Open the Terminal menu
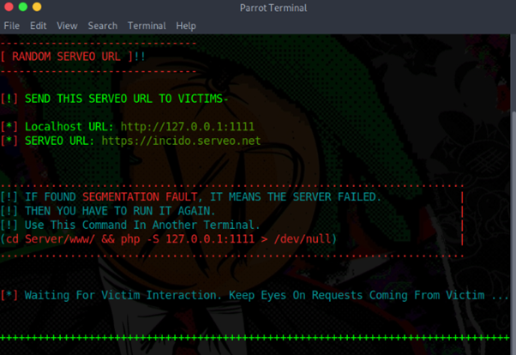 click(x=147, y=26)
